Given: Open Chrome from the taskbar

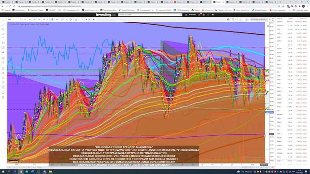Looking at the screenshot, I should point(20,172).
